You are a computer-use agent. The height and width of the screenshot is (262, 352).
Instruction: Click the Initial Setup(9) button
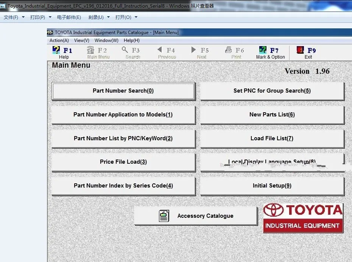point(272,186)
